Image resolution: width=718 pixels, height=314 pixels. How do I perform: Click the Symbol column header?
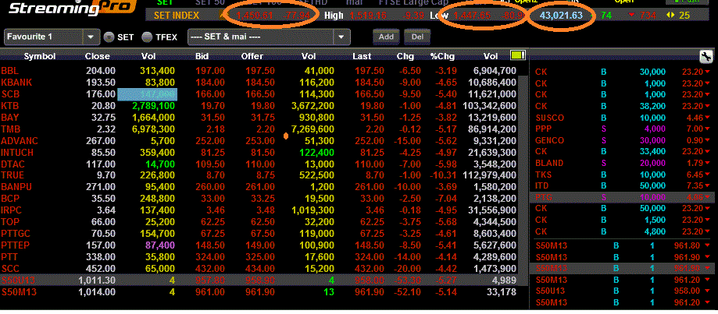coord(40,56)
